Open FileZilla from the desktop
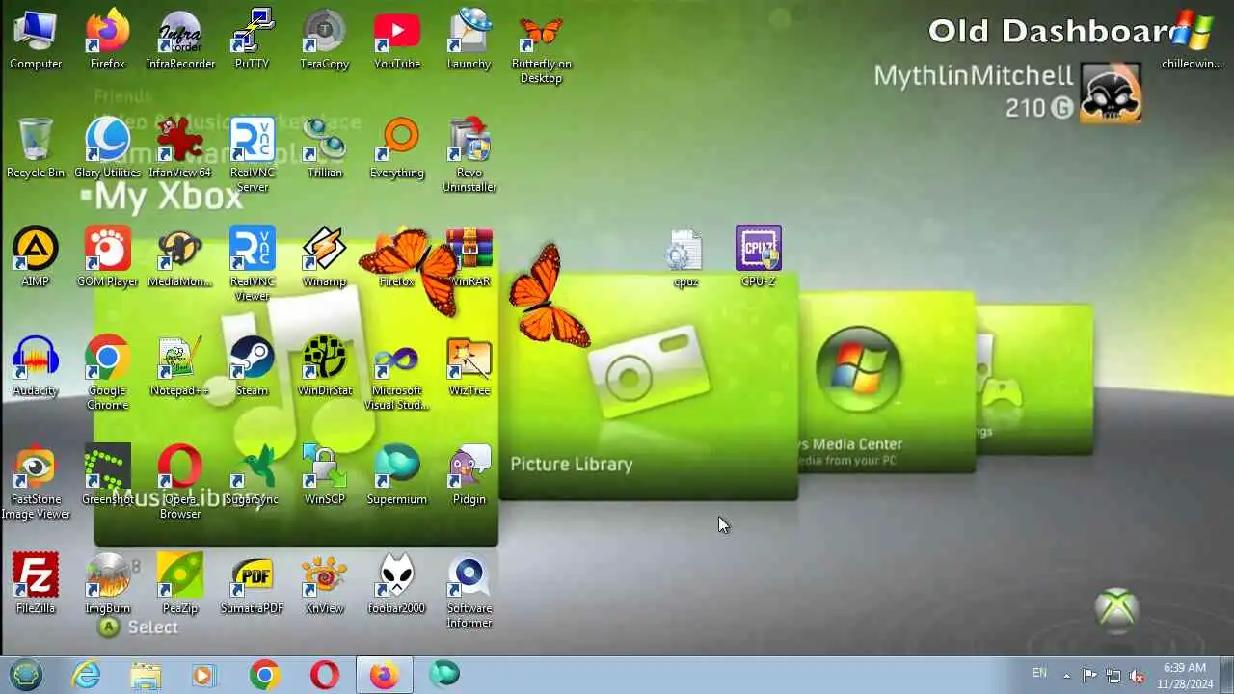This screenshot has height=694, width=1234. [x=36, y=584]
